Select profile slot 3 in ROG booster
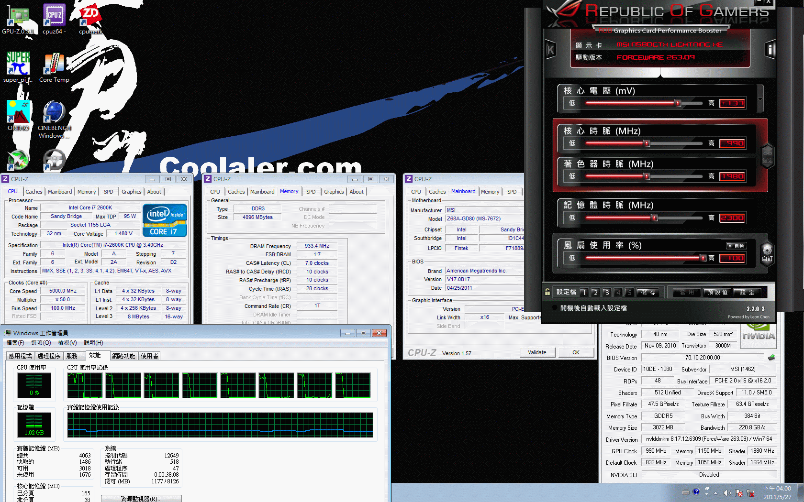This screenshot has height=502, width=804. [x=607, y=292]
